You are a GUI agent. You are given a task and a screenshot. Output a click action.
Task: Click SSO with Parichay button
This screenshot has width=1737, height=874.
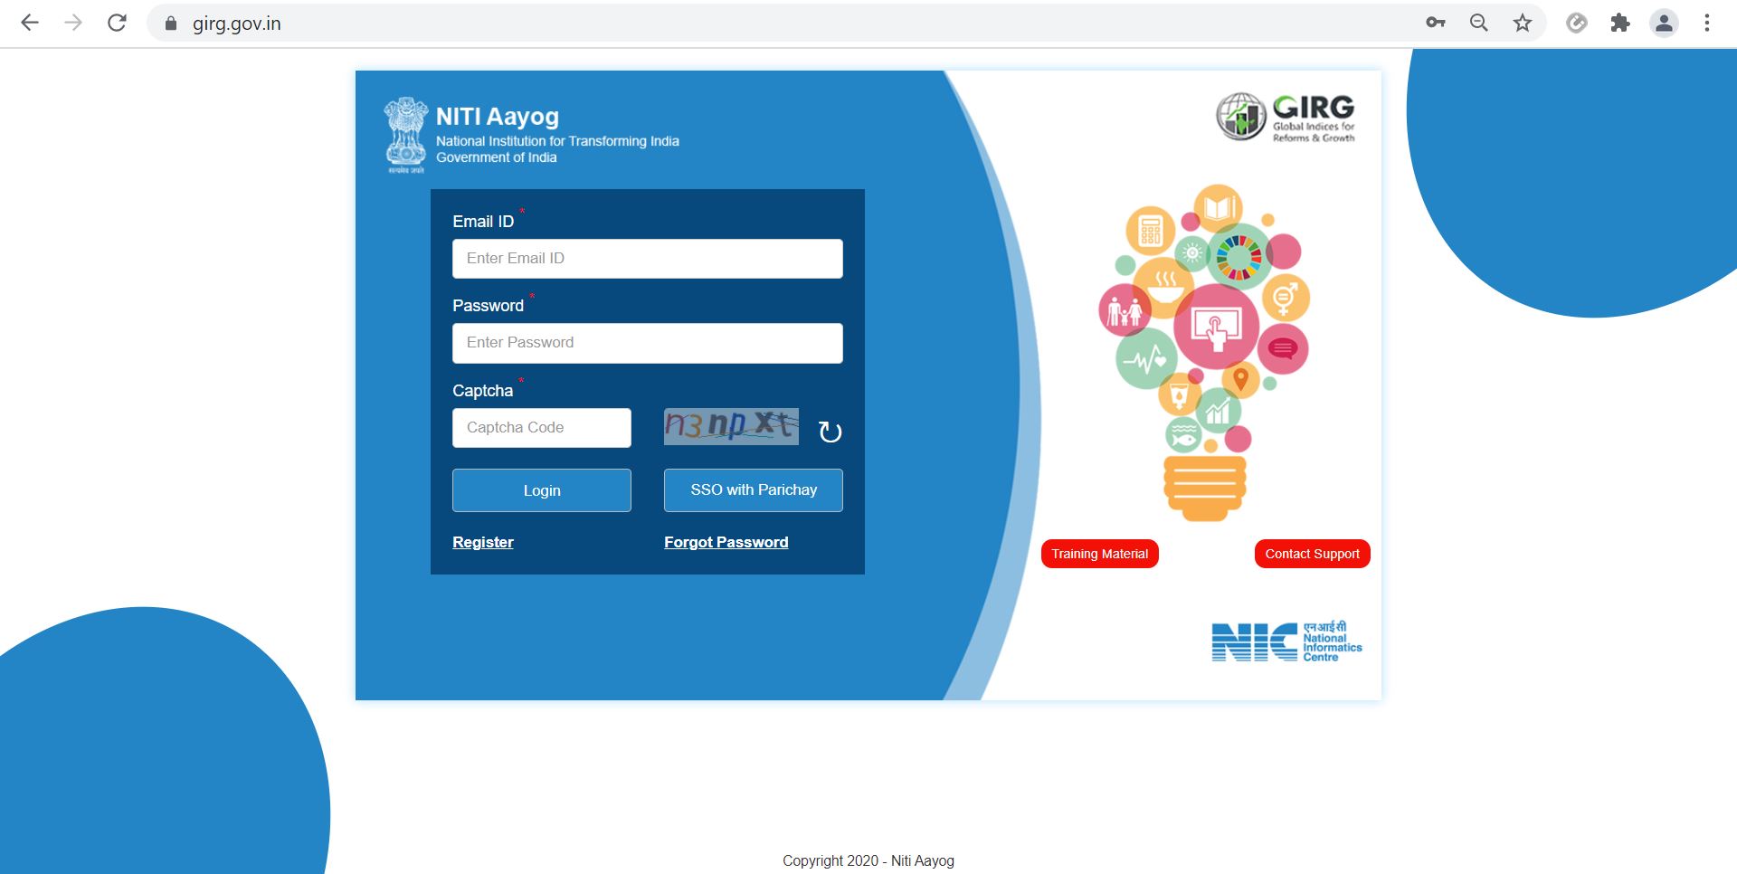coord(754,490)
